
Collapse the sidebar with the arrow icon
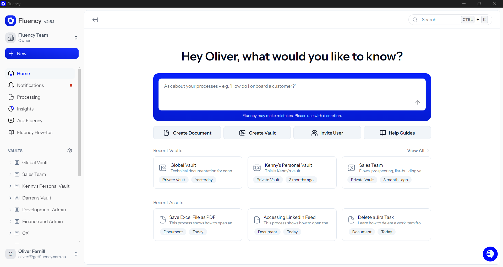click(x=95, y=20)
